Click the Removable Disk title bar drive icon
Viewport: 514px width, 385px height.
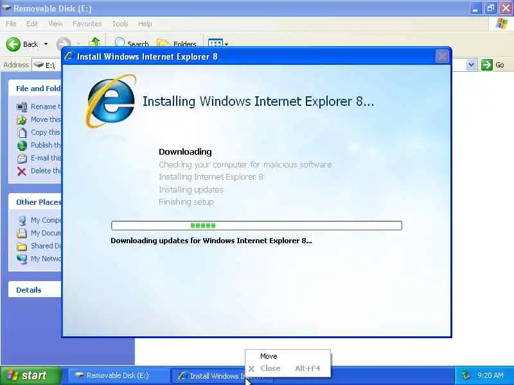click(6, 8)
